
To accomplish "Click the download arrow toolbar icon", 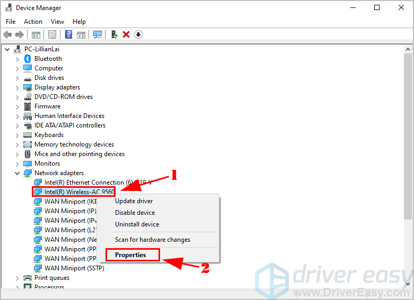I will click(x=138, y=34).
